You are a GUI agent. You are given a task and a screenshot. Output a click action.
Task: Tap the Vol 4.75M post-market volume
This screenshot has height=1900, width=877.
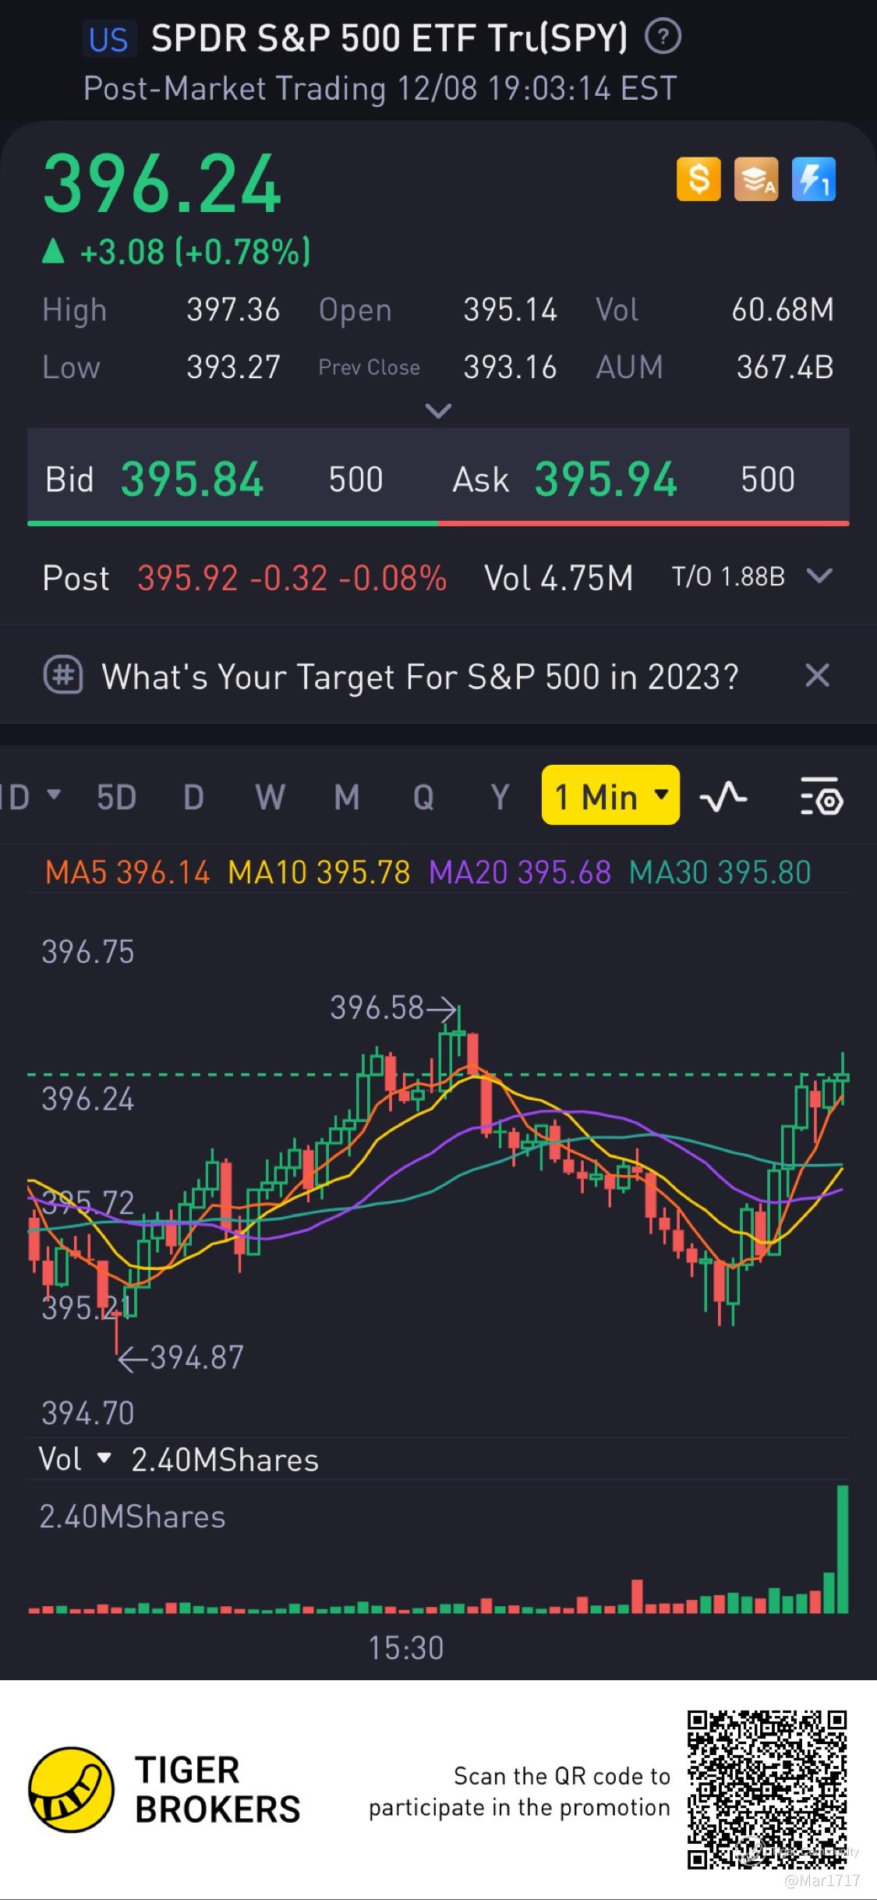click(x=558, y=578)
